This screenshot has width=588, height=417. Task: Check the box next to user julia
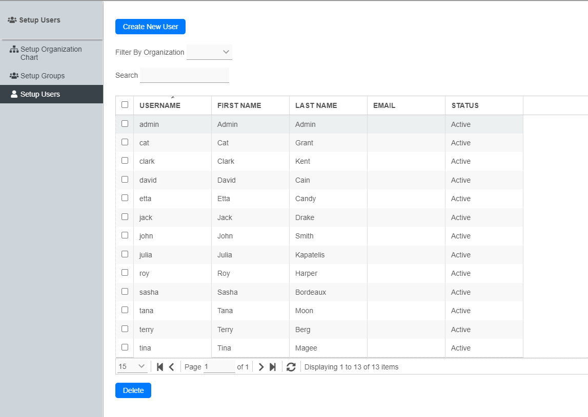click(x=125, y=254)
